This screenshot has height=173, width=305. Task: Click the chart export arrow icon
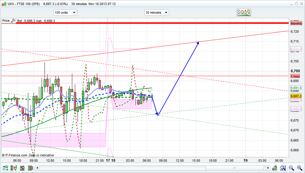tap(5, 168)
